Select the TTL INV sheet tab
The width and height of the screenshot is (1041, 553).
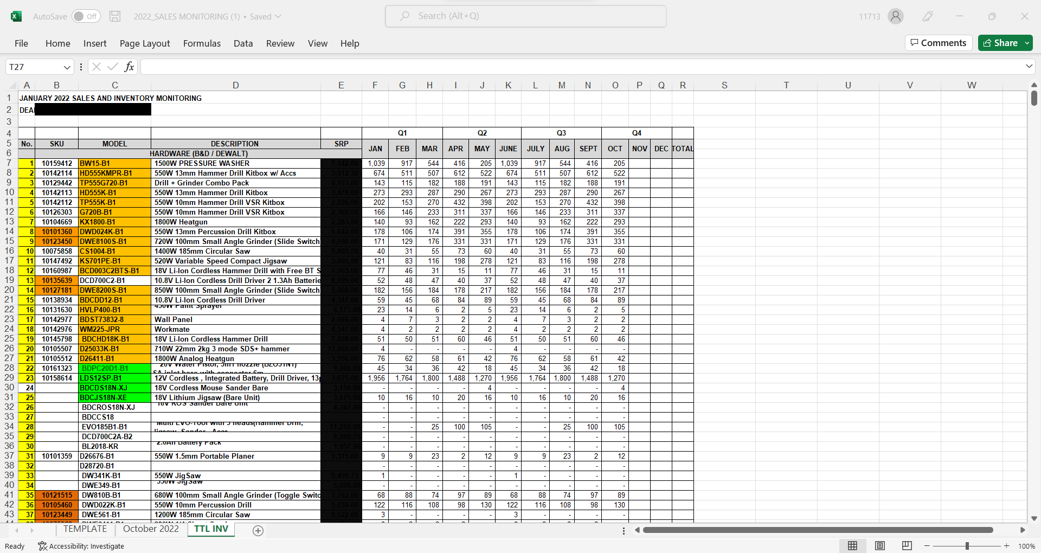[211, 529]
